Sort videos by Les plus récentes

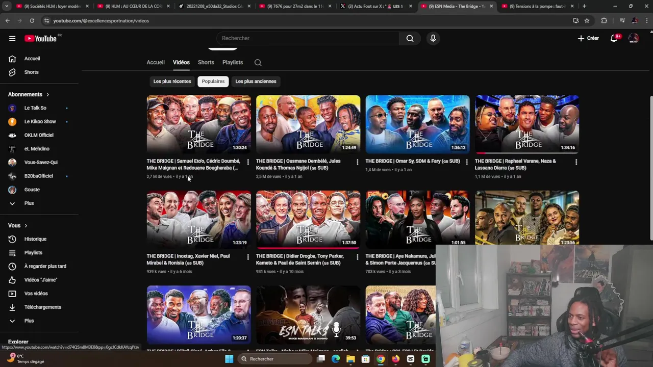click(172, 82)
